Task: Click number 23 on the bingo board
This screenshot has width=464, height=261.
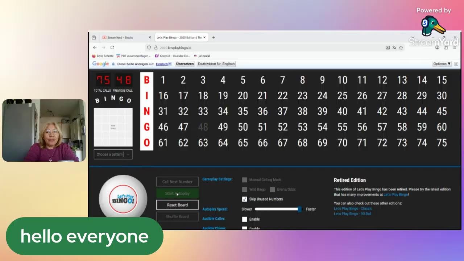Action: [302, 96]
